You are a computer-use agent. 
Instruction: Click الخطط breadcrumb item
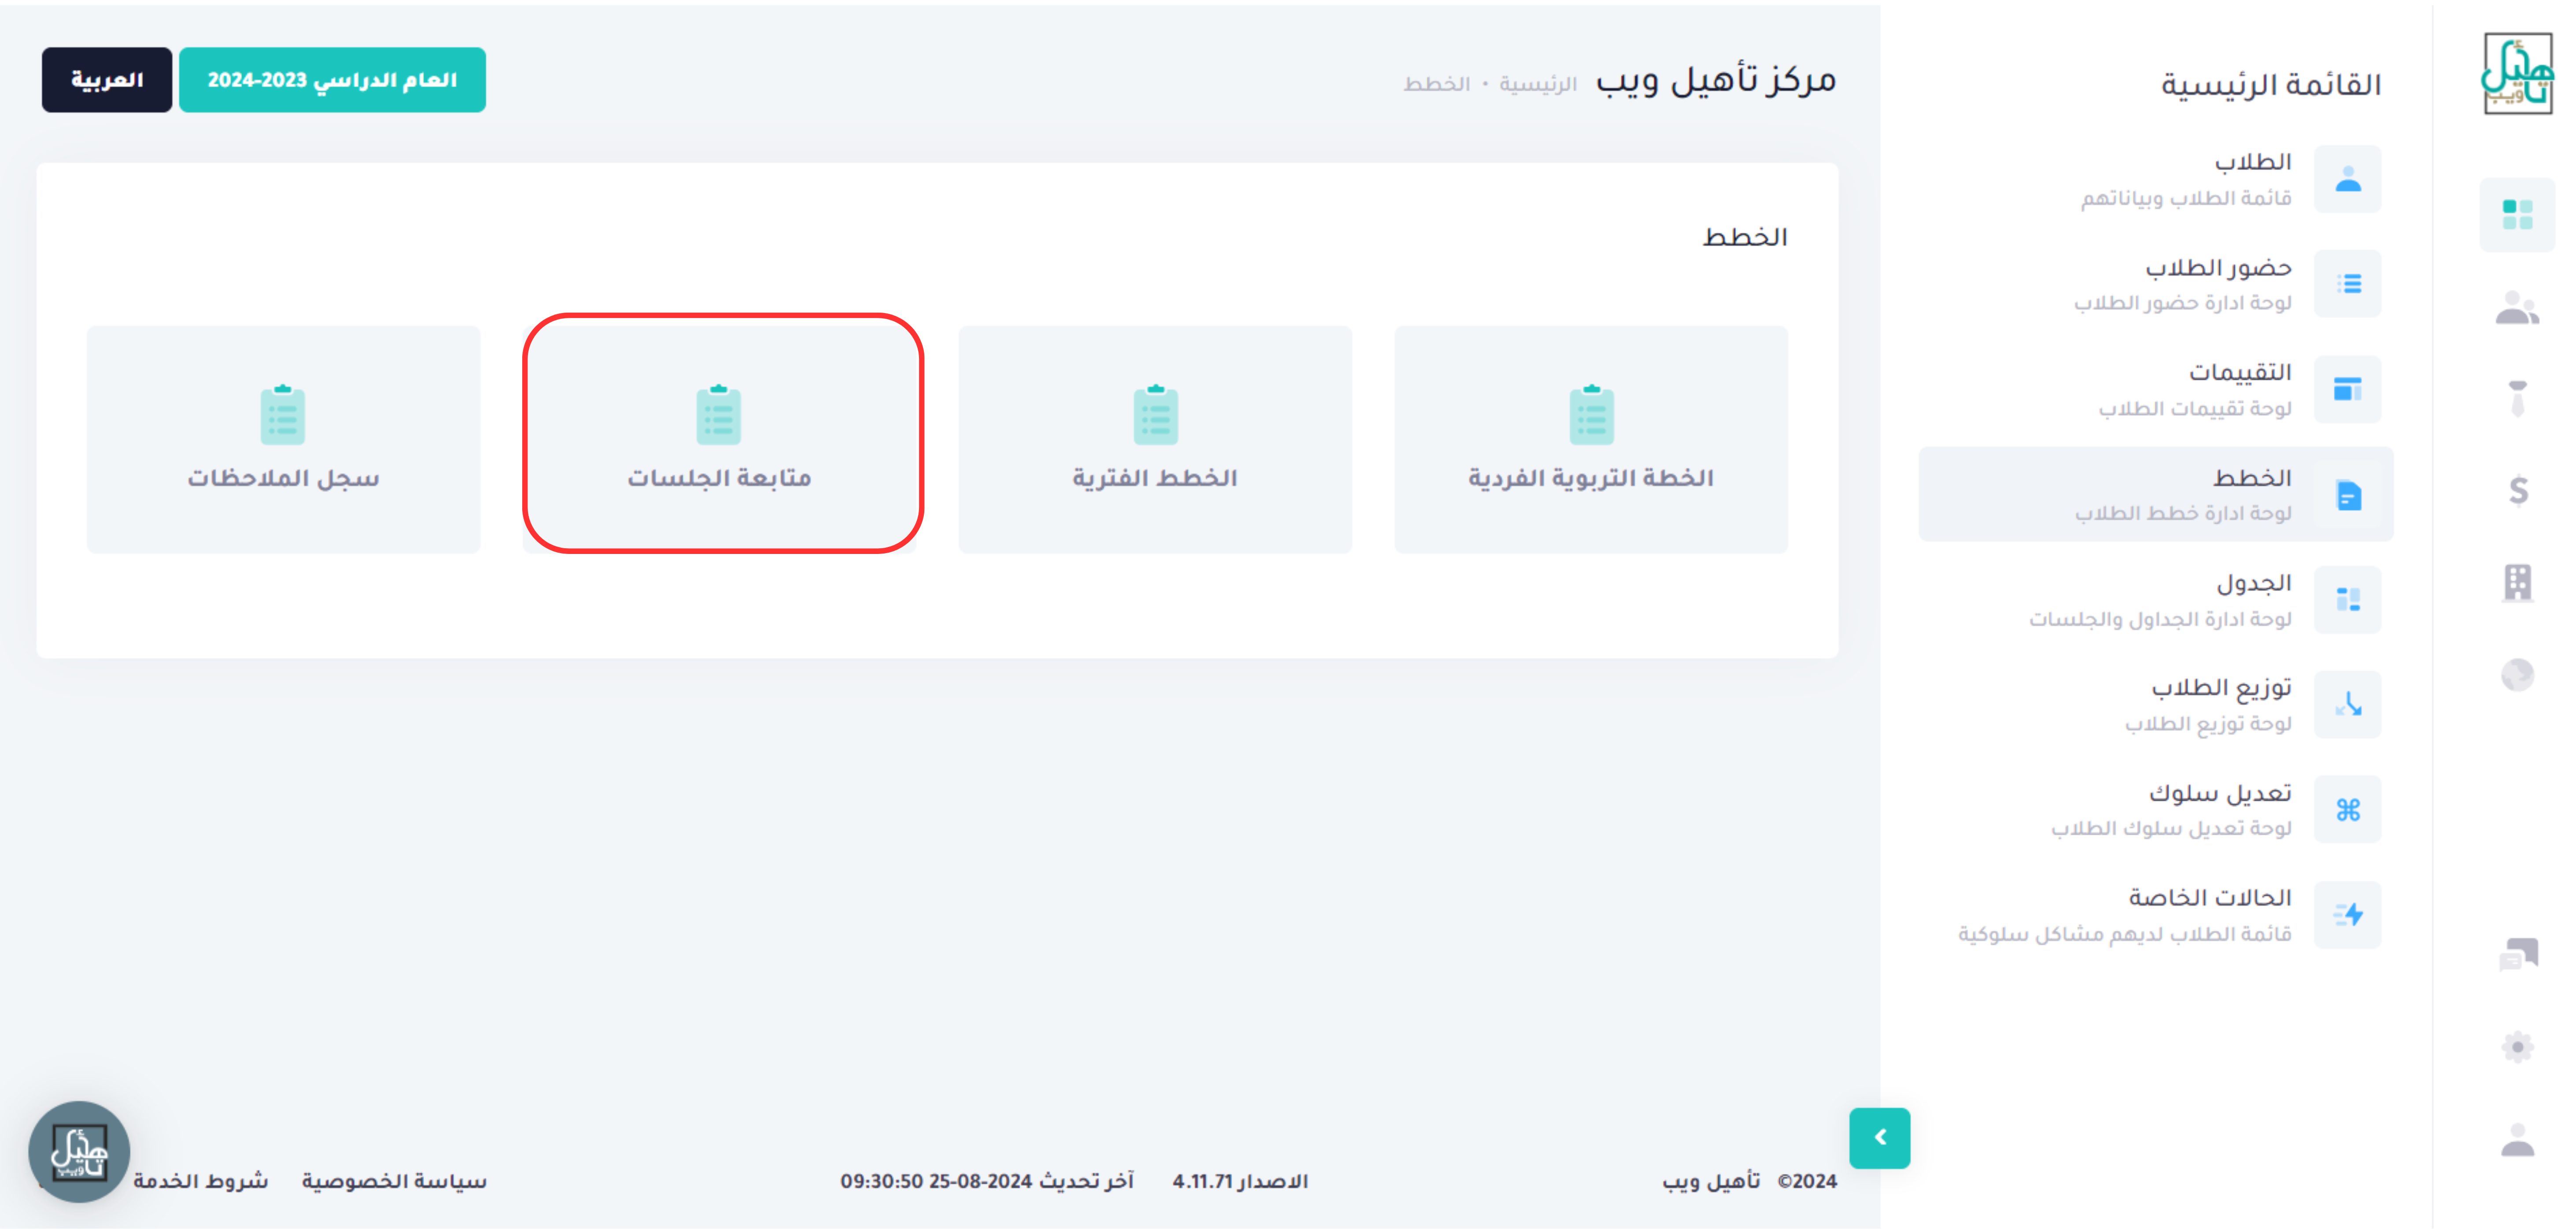tap(1436, 84)
